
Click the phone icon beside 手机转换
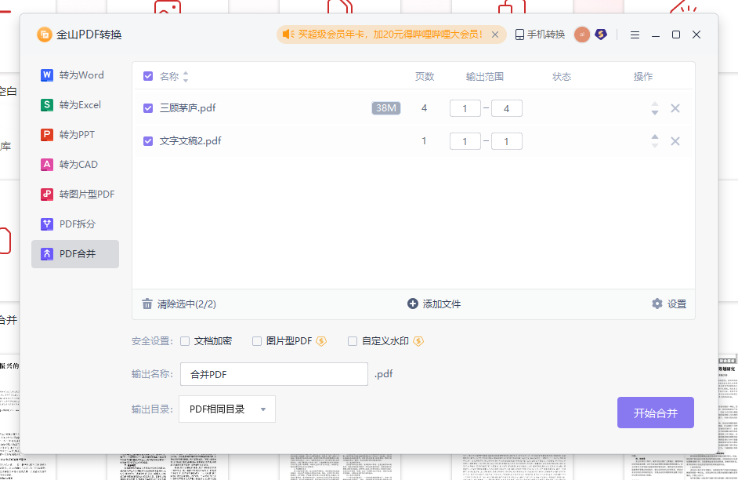pyautogui.click(x=519, y=35)
